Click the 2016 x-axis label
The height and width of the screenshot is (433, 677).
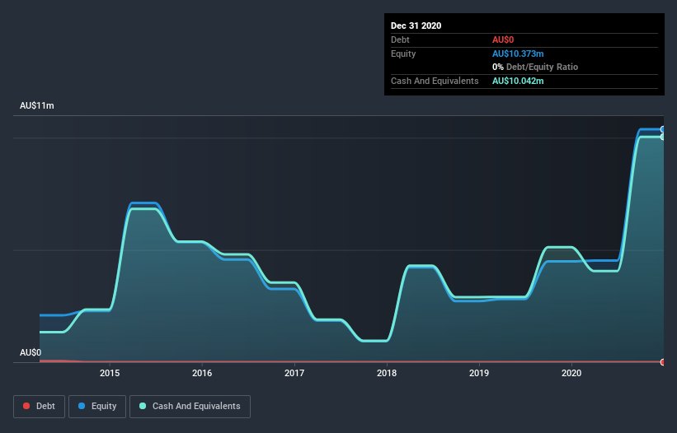(x=202, y=373)
